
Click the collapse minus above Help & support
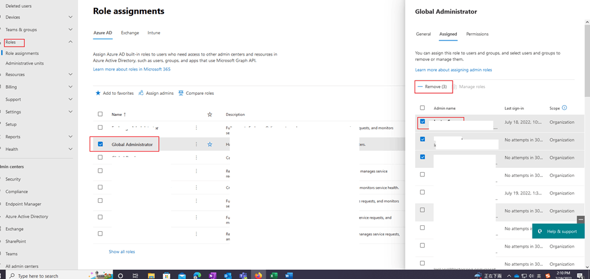[581, 219]
